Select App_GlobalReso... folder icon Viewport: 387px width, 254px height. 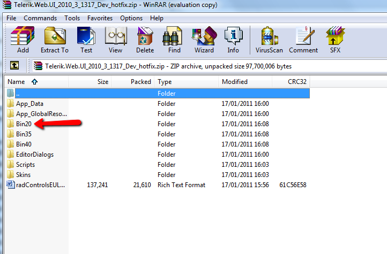coord(10,114)
